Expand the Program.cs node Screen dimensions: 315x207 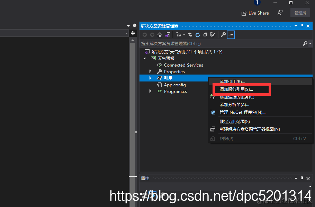(x=150, y=91)
